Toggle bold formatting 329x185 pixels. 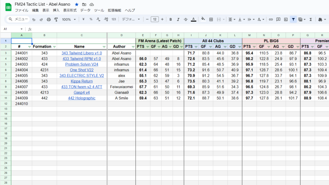coord(171,19)
